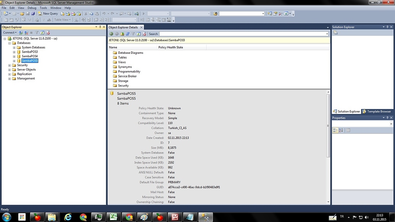
Task: Click the Open File folder icon in main toolbar
Action: tap(22, 14)
